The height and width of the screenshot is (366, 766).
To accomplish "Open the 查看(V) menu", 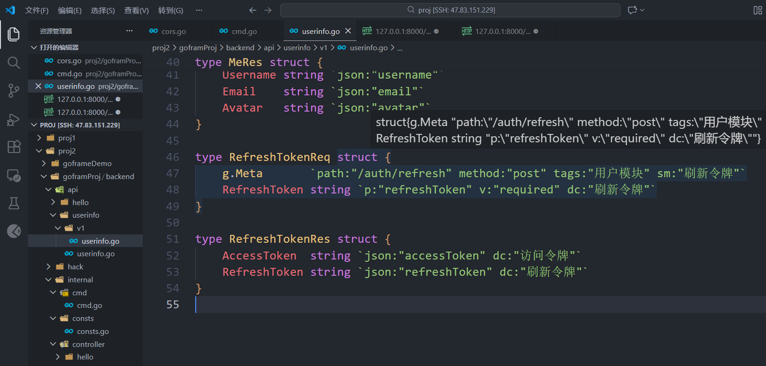I will (x=136, y=10).
